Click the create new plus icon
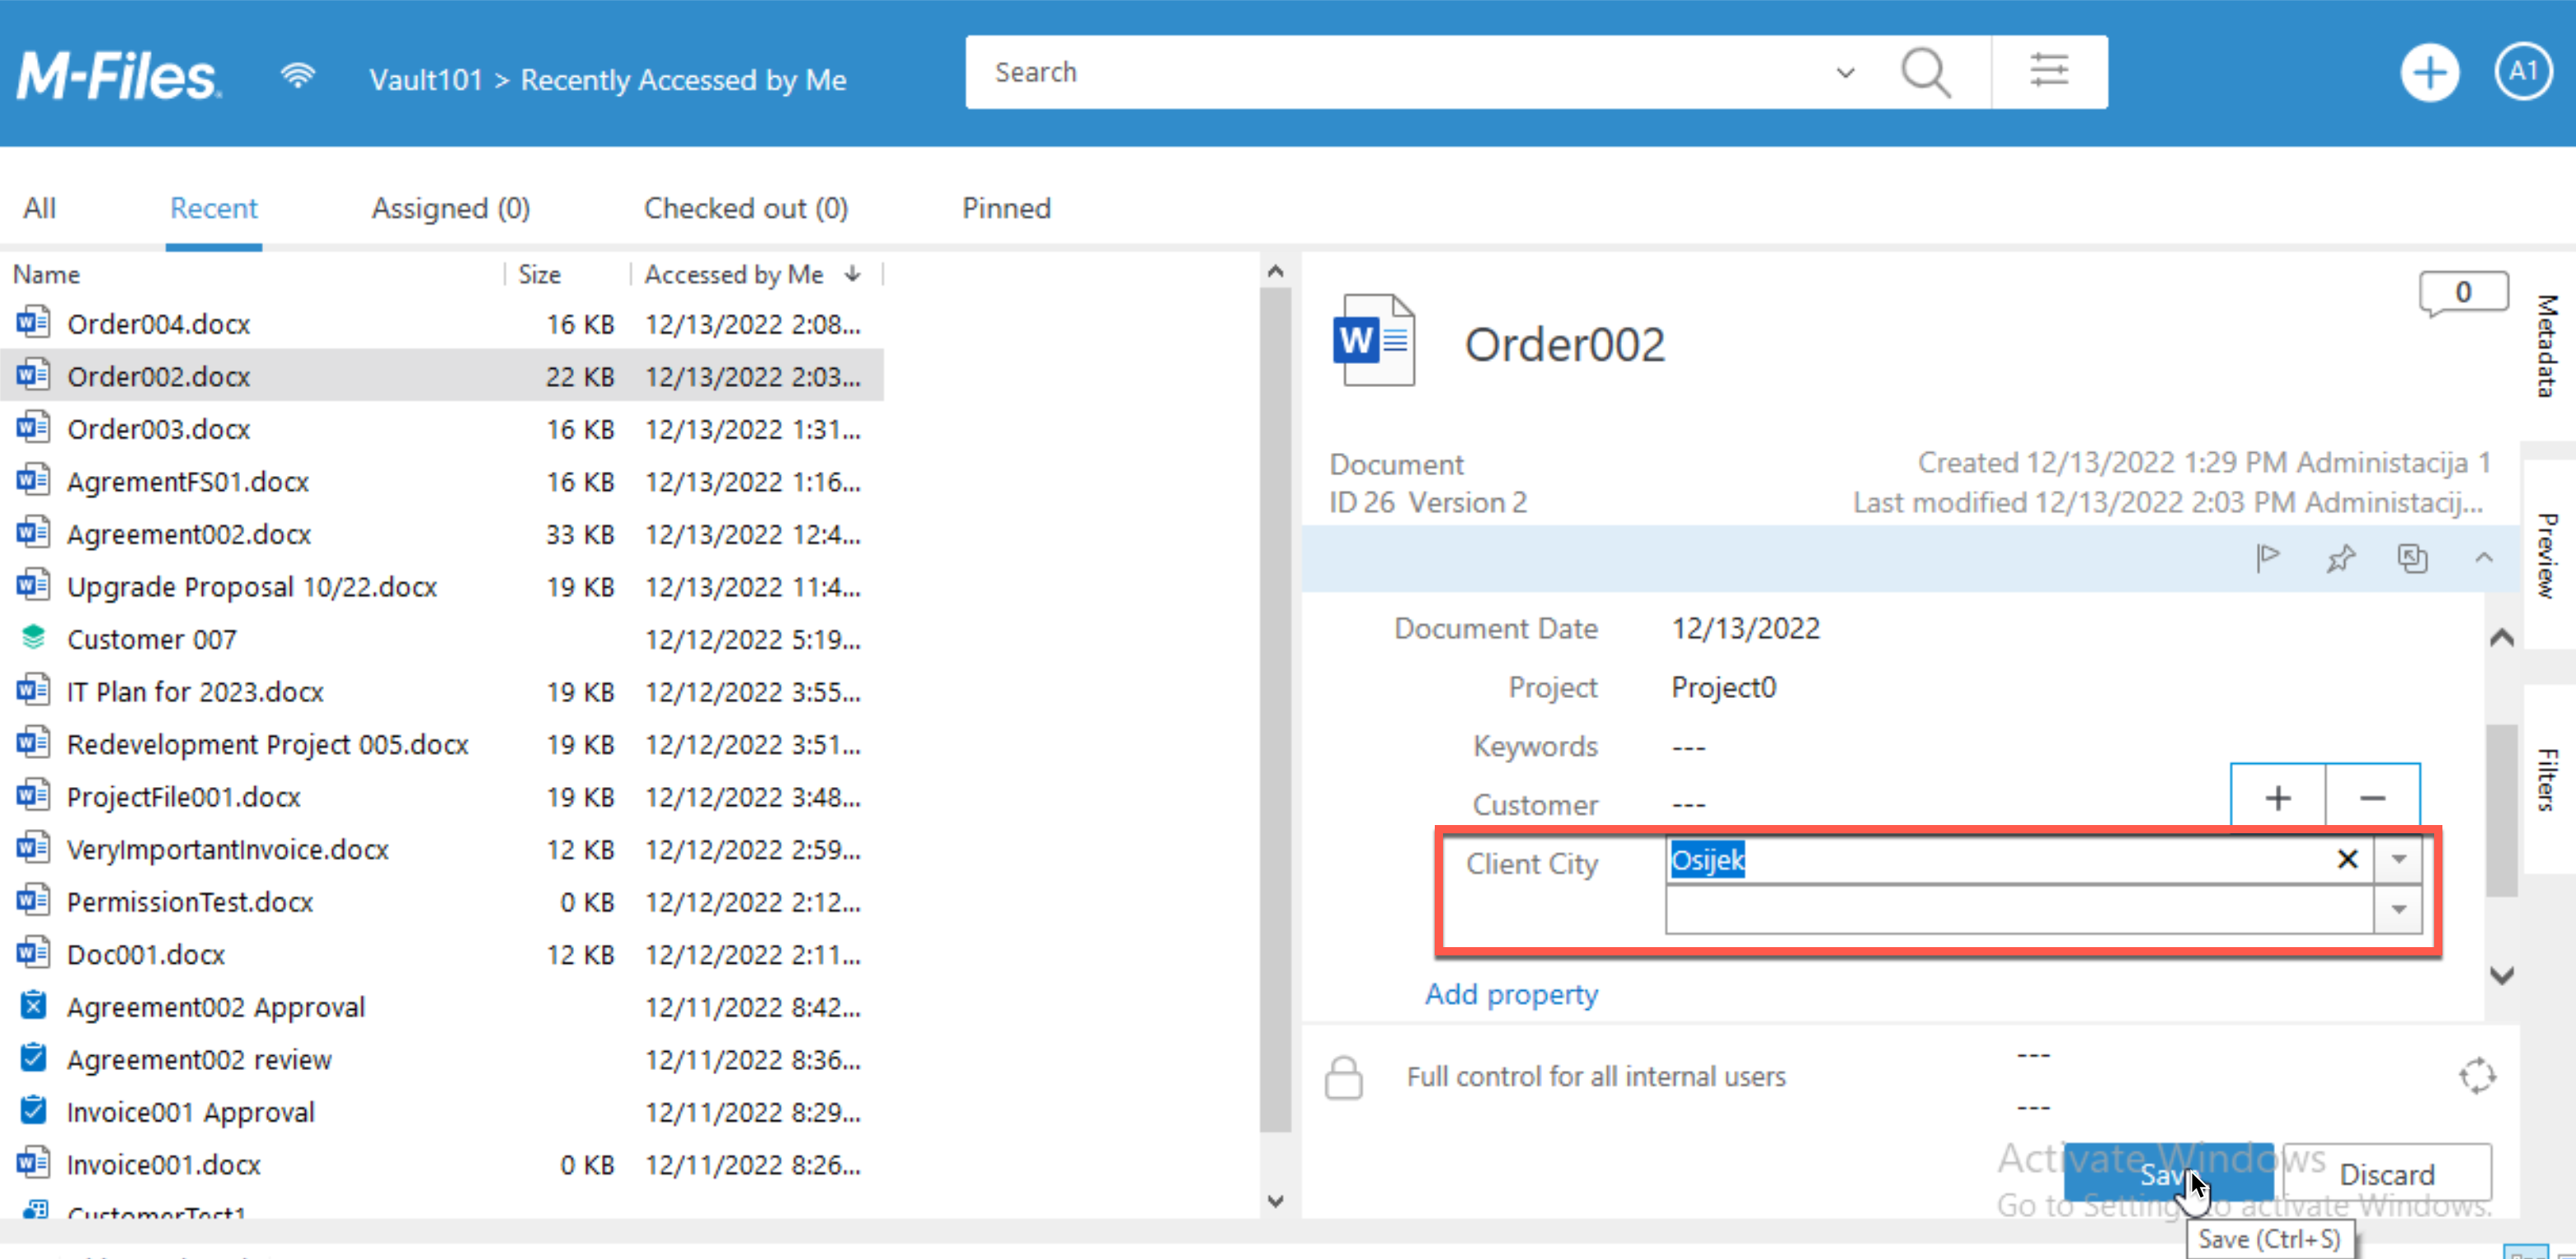Image resolution: width=2576 pixels, height=1259 pixels. coord(2429,72)
